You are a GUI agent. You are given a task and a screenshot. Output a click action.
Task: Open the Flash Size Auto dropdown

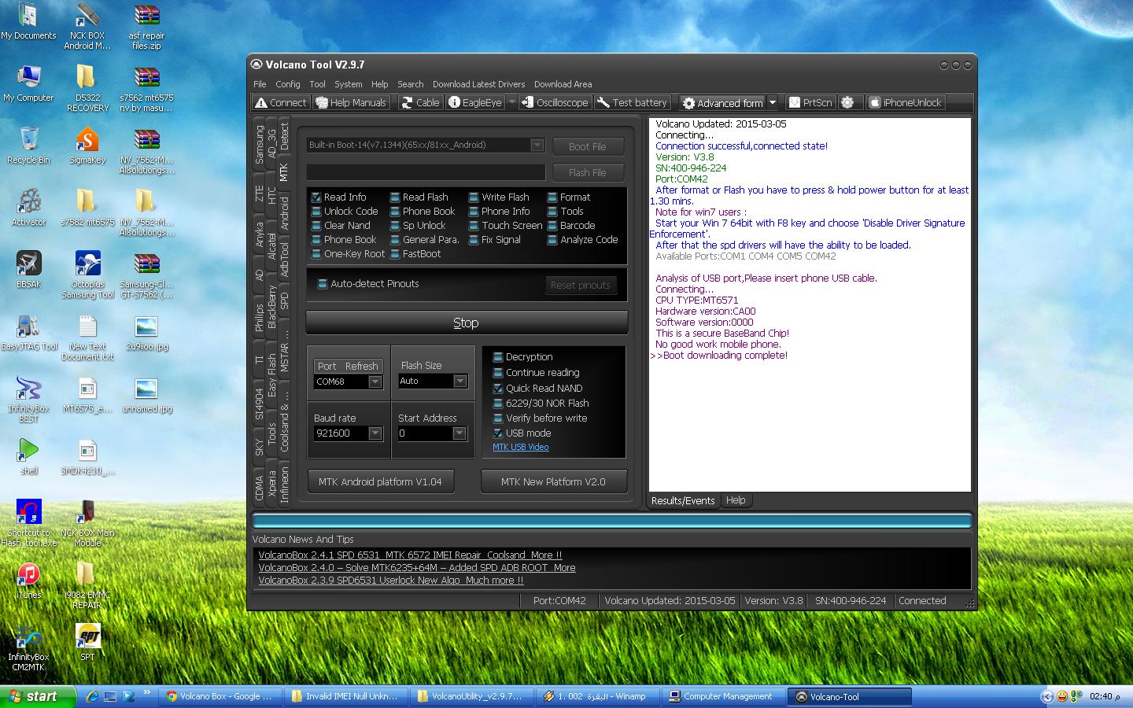click(460, 381)
